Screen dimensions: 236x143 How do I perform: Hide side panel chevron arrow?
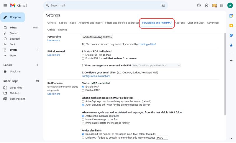(x=231, y=138)
